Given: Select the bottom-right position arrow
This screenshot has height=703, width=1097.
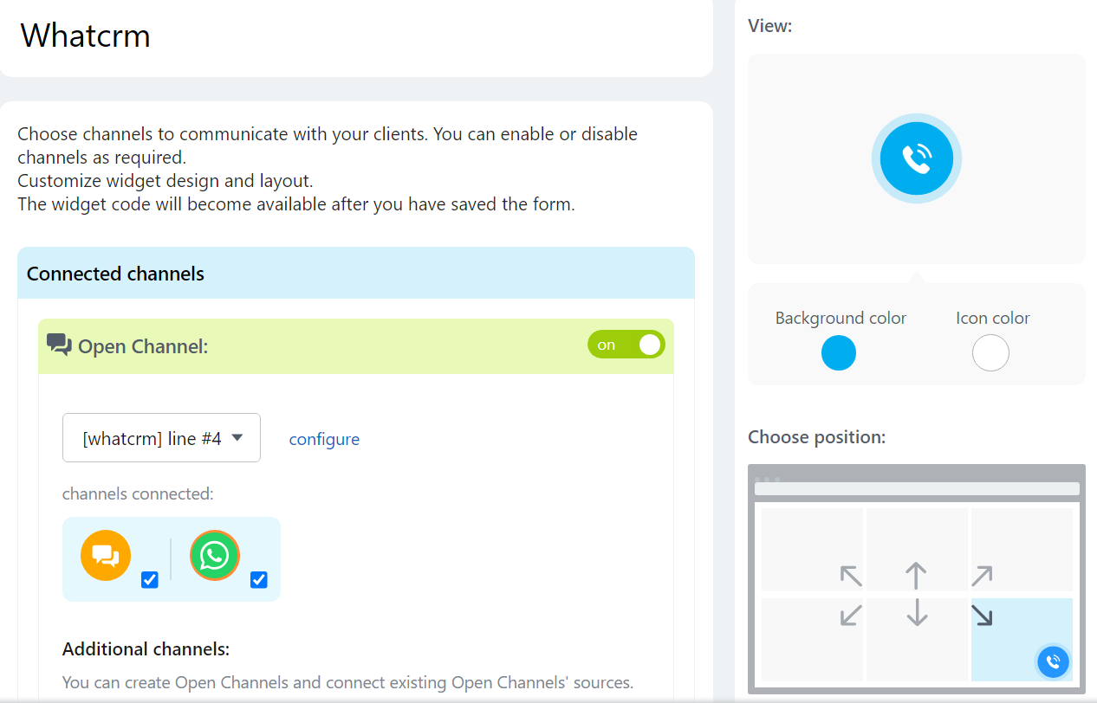Looking at the screenshot, I should tap(982, 615).
